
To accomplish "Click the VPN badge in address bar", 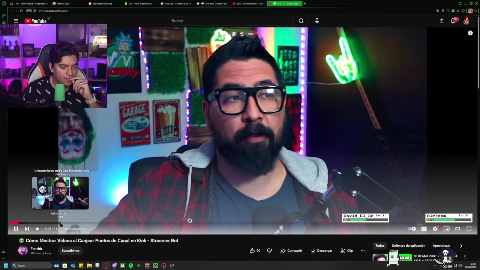I will point(29,11).
